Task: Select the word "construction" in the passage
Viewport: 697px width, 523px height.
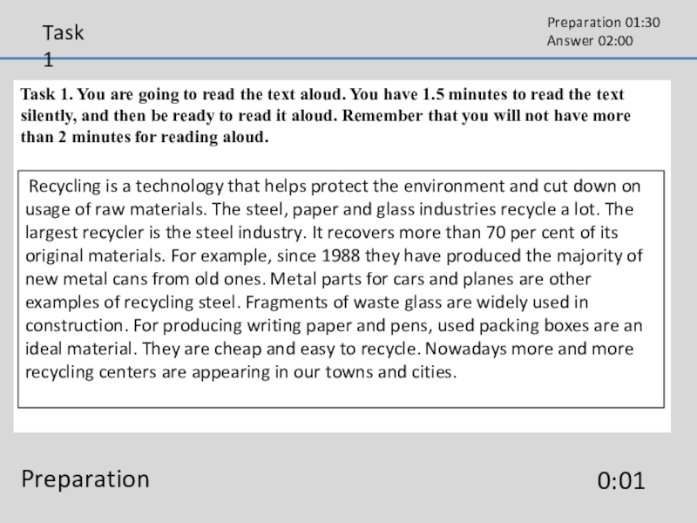Action: [73, 326]
